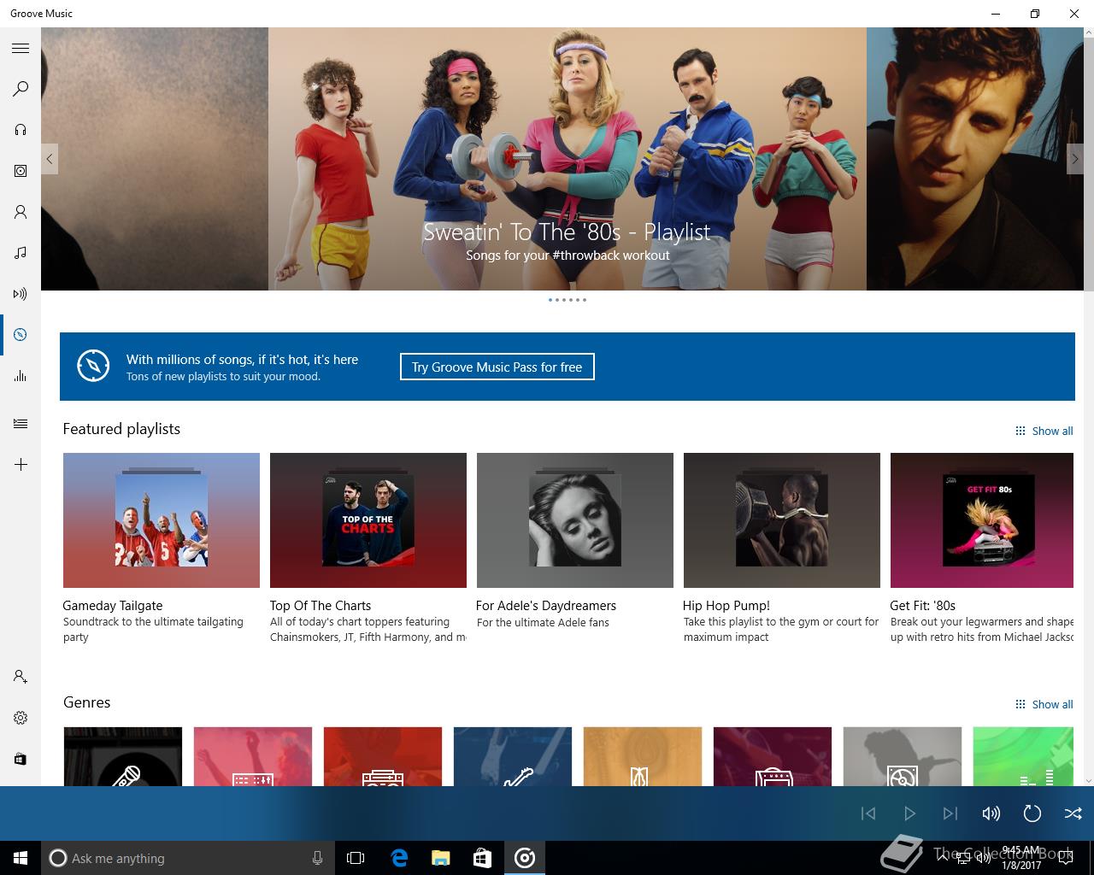The image size is (1094, 875).
Task: Click the For Adele's Daydreamers title
Action: tap(546, 605)
